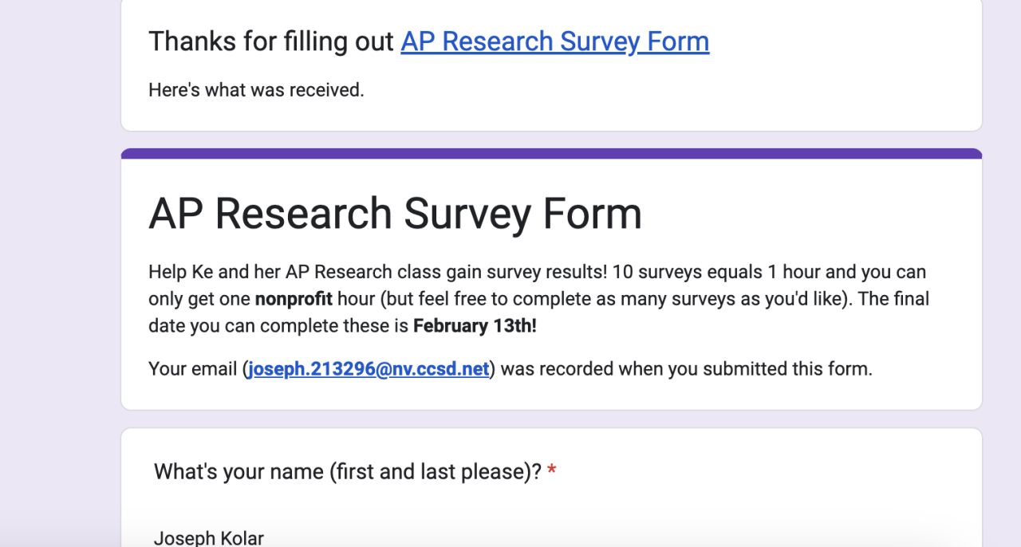Click "was recorded when you submitted this form" text

click(x=686, y=369)
